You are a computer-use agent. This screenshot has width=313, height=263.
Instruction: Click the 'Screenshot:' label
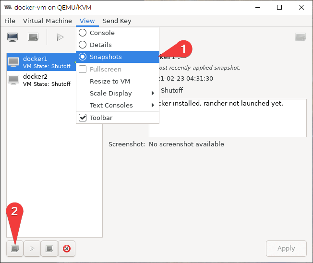(x=127, y=144)
